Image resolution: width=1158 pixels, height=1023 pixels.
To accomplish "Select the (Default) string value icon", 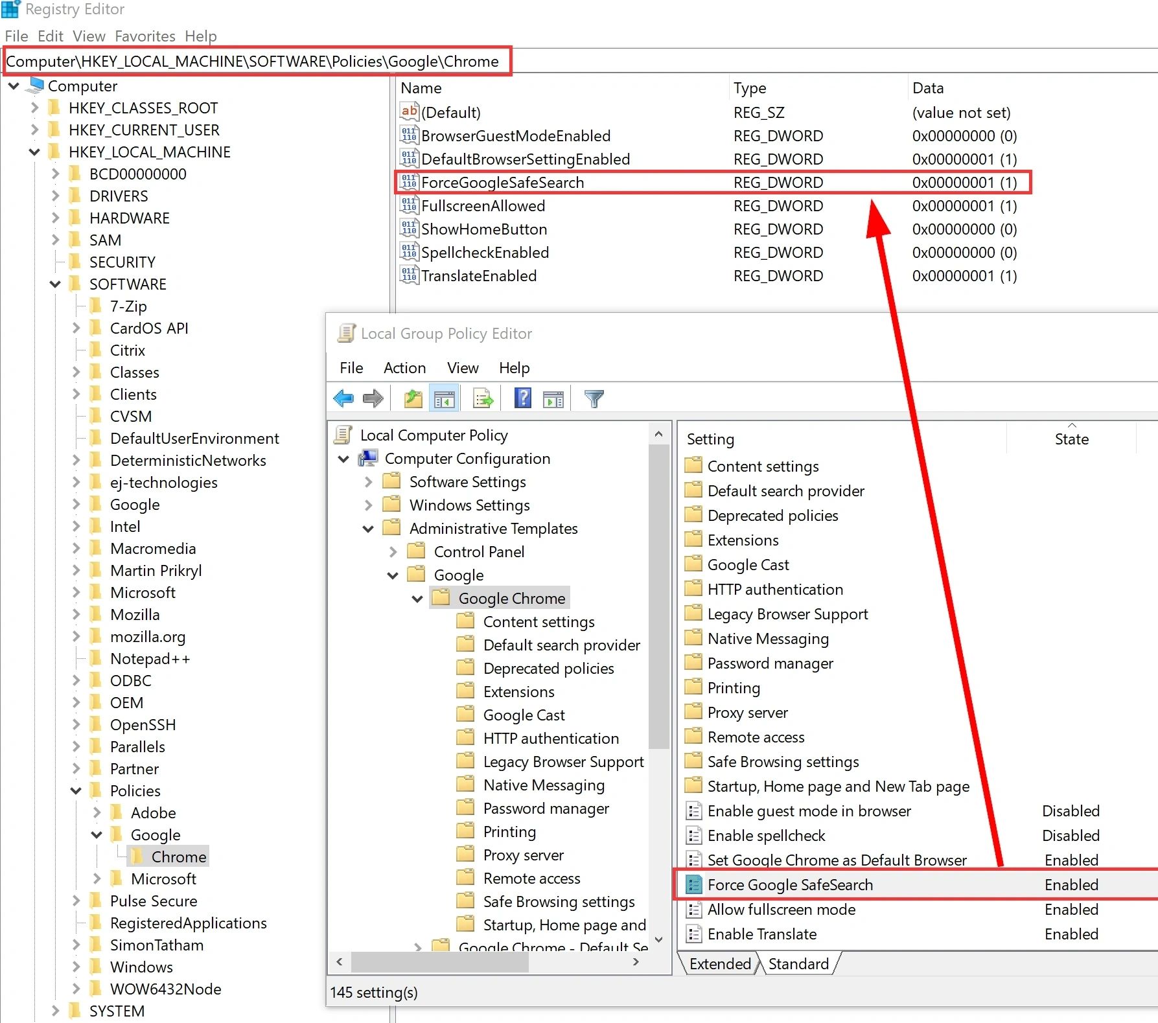I will [x=409, y=112].
